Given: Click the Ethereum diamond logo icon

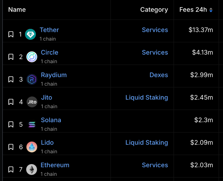Looking at the screenshot, I should point(31,170).
